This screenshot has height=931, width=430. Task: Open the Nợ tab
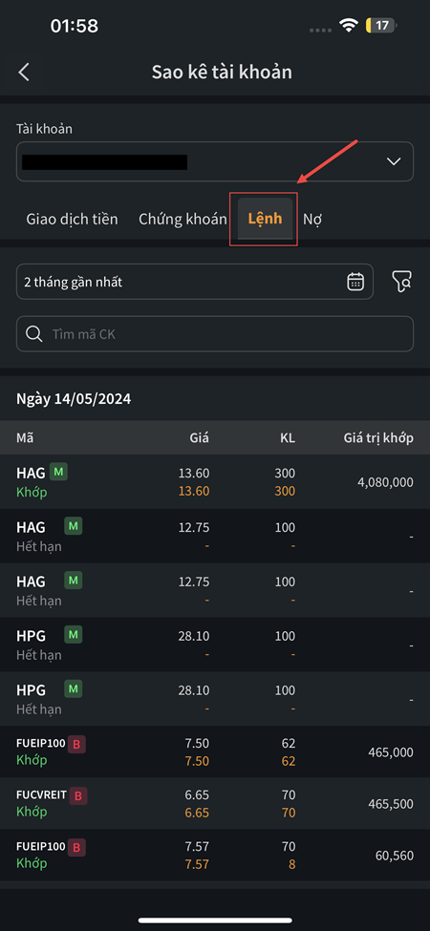pyautogui.click(x=312, y=219)
